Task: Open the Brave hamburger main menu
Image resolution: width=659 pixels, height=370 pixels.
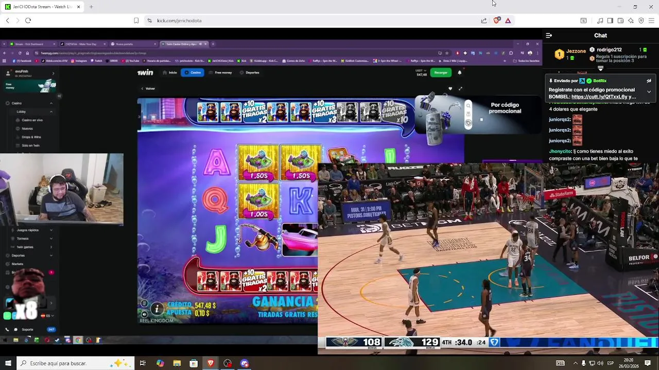Action: click(651, 21)
